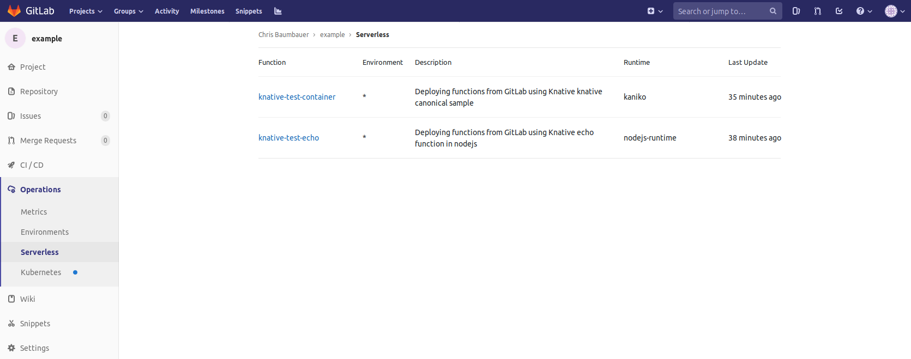Click the example project avatar E
Viewport: 911px width, 359px height.
click(x=15, y=38)
